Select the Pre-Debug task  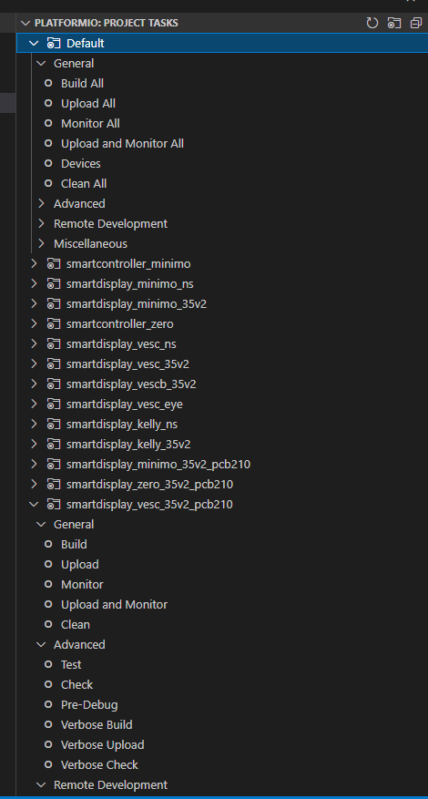(x=89, y=705)
